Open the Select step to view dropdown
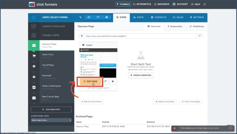The height and width of the screenshot is (134, 237). [x=51, y=120]
